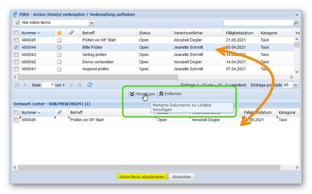312x194 pixels.
Task: Click the paperclip column header in the lower list
Action: pyautogui.click(x=60, y=112)
